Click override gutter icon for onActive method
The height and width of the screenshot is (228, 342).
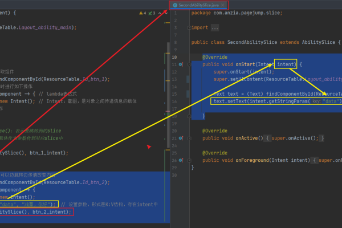[x=181, y=138]
